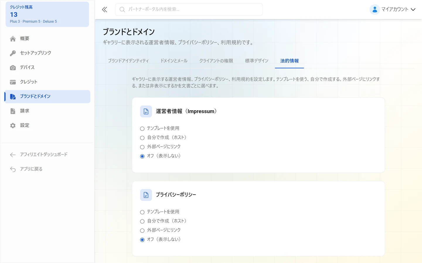Open アフィリエイトダッシュボード link
Image resolution: width=422 pixels, height=263 pixels.
coord(47,155)
